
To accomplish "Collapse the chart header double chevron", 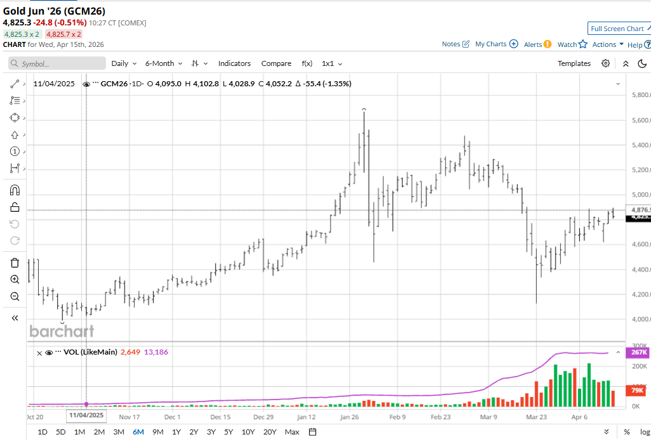I will click(625, 63).
